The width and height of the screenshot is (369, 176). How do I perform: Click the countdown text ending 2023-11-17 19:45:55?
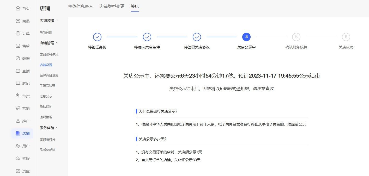(222, 76)
